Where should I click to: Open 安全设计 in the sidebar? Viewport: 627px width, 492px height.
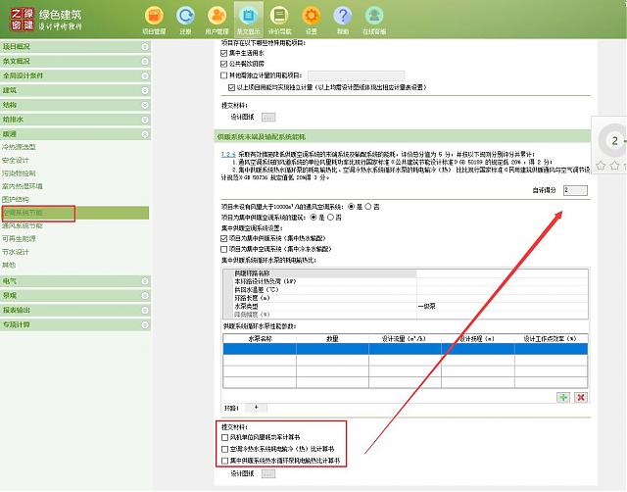pyautogui.click(x=16, y=161)
